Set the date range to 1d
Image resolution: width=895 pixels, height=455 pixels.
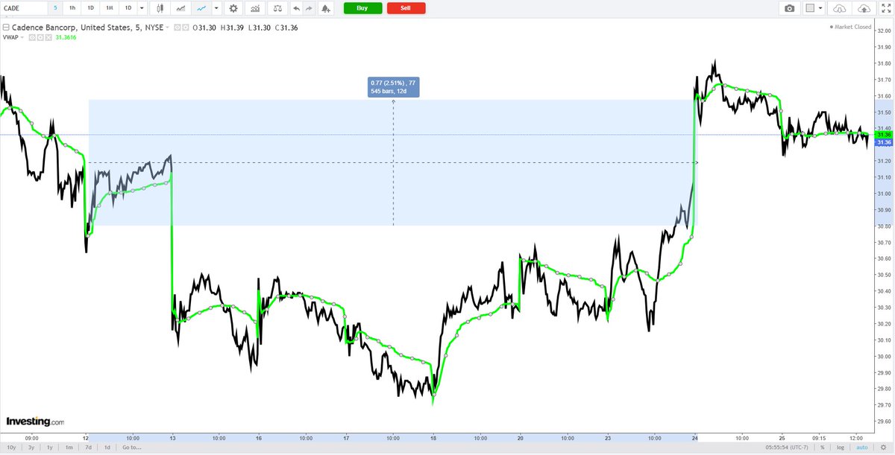(x=106, y=447)
